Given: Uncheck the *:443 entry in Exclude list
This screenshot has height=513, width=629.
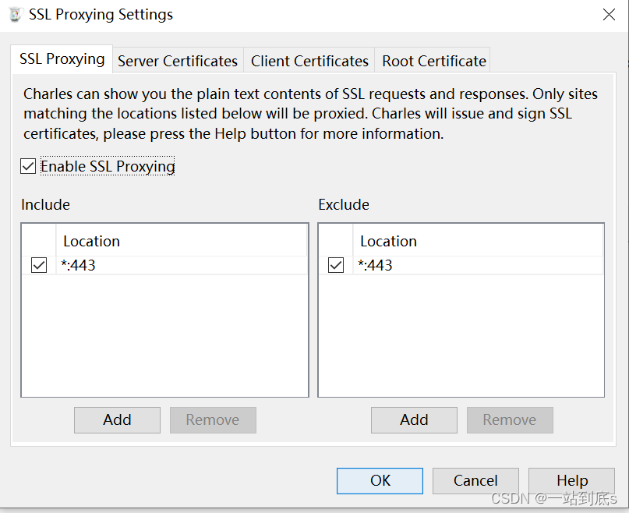Looking at the screenshot, I should click(336, 265).
